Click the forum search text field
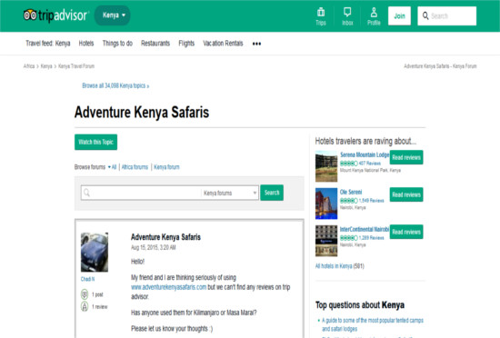 [x=141, y=193]
